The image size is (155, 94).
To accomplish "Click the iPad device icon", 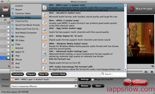I will pos(13,56).
